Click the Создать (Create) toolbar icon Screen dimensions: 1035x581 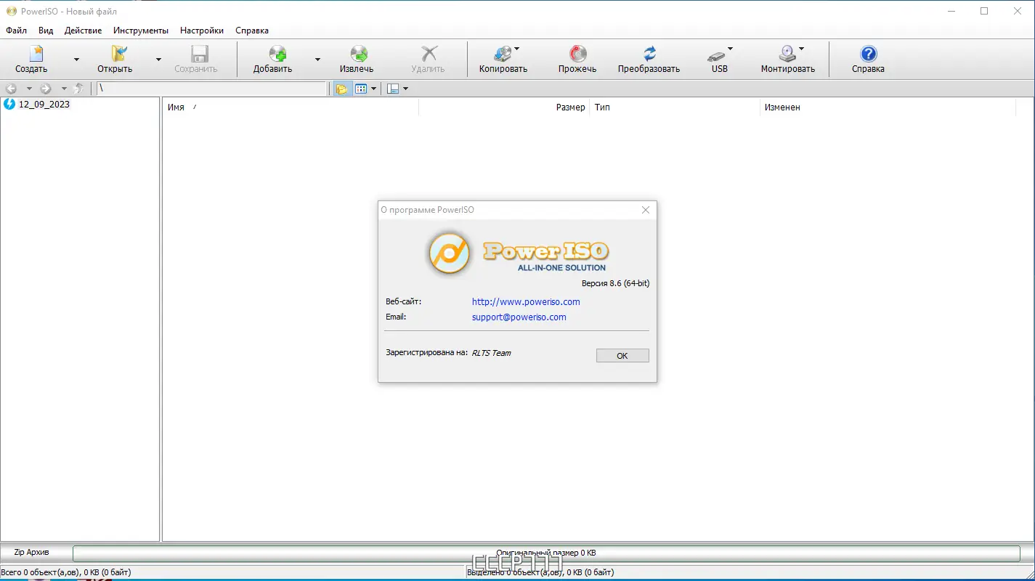coord(36,54)
